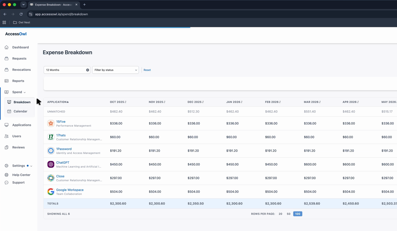Click the Reviews clipboard icon
Image resolution: width=397 pixels, height=231 pixels.
pyautogui.click(x=7, y=147)
